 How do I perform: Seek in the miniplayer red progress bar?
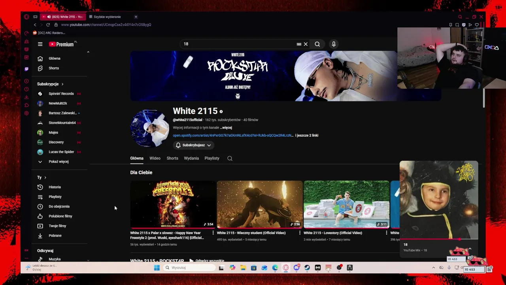pos(439,239)
